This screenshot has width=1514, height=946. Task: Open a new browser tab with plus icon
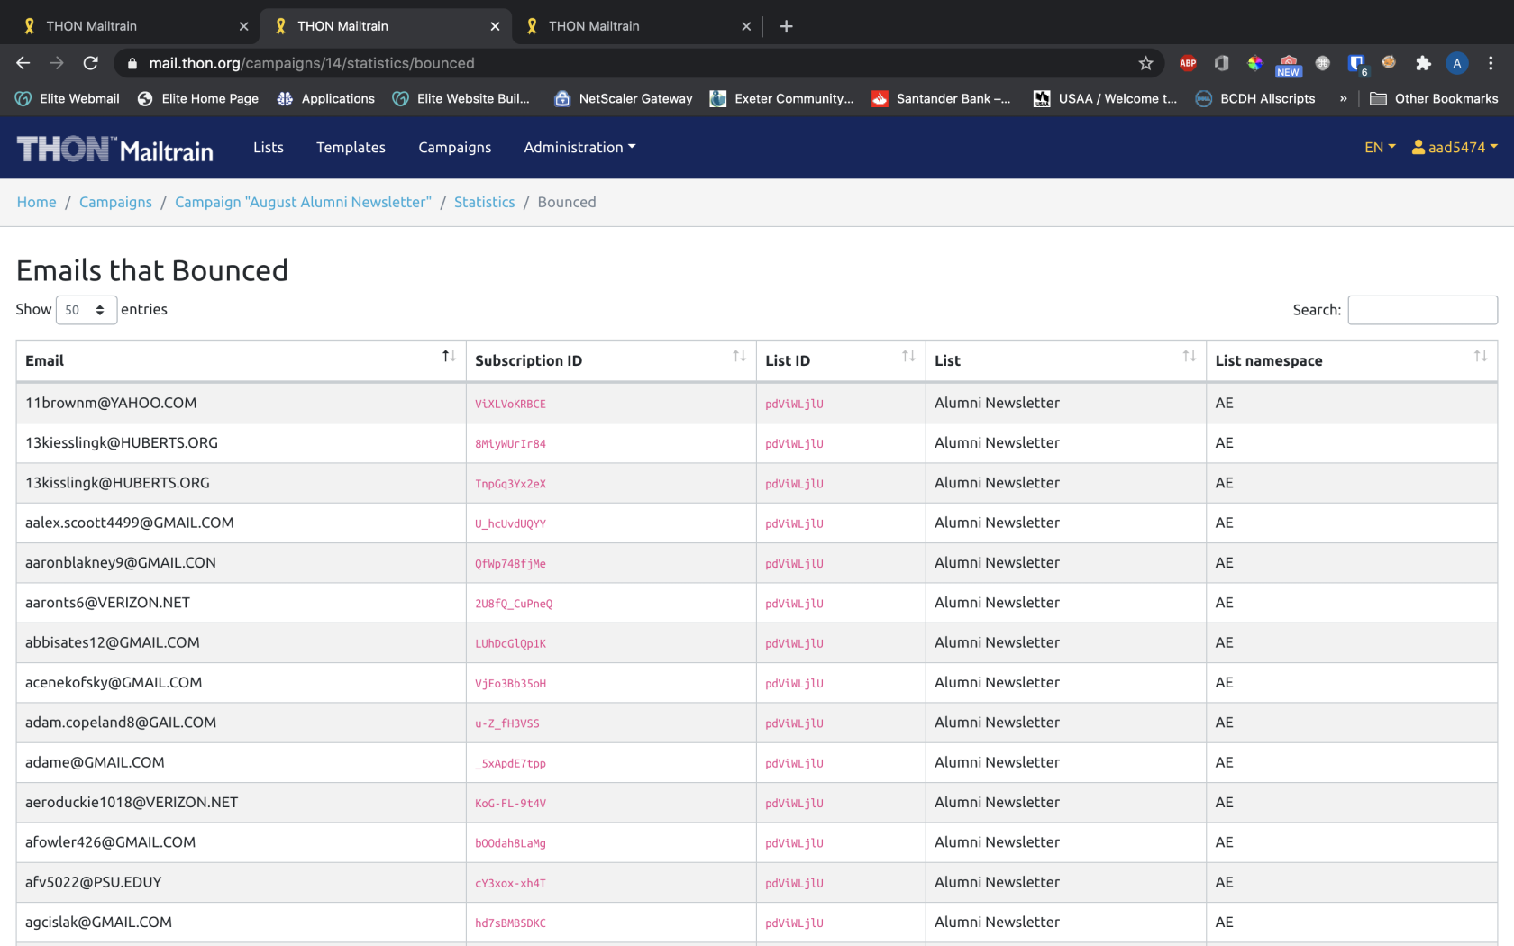pyautogui.click(x=786, y=26)
